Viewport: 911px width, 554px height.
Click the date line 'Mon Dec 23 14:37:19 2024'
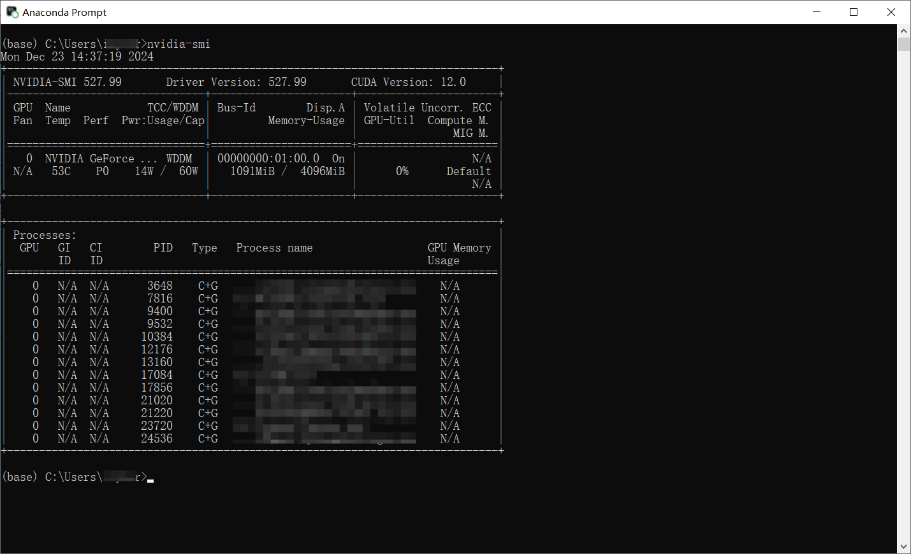(77, 57)
